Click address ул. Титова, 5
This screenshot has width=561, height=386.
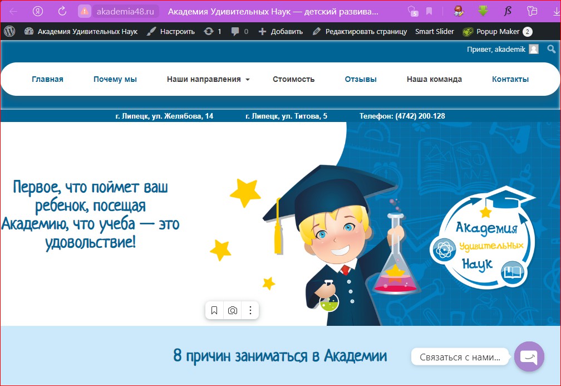click(x=286, y=116)
